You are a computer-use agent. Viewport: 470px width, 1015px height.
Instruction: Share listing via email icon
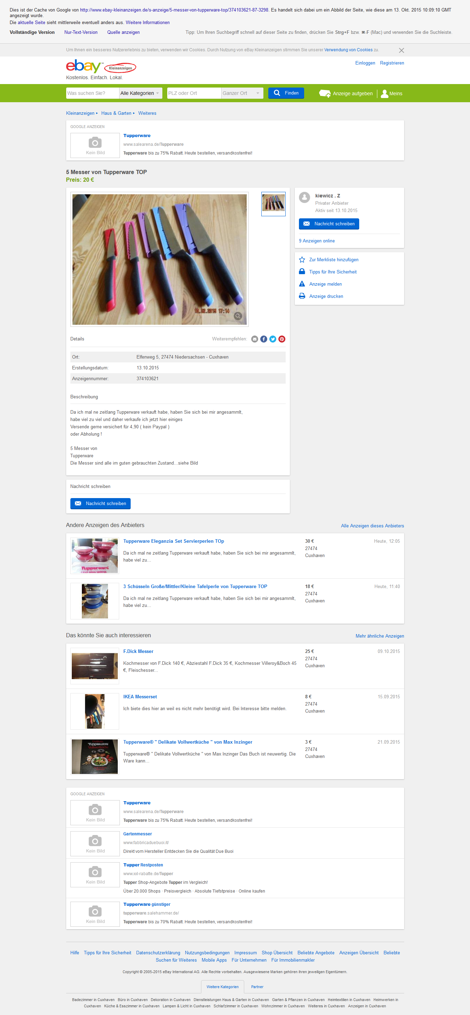pyautogui.click(x=255, y=339)
